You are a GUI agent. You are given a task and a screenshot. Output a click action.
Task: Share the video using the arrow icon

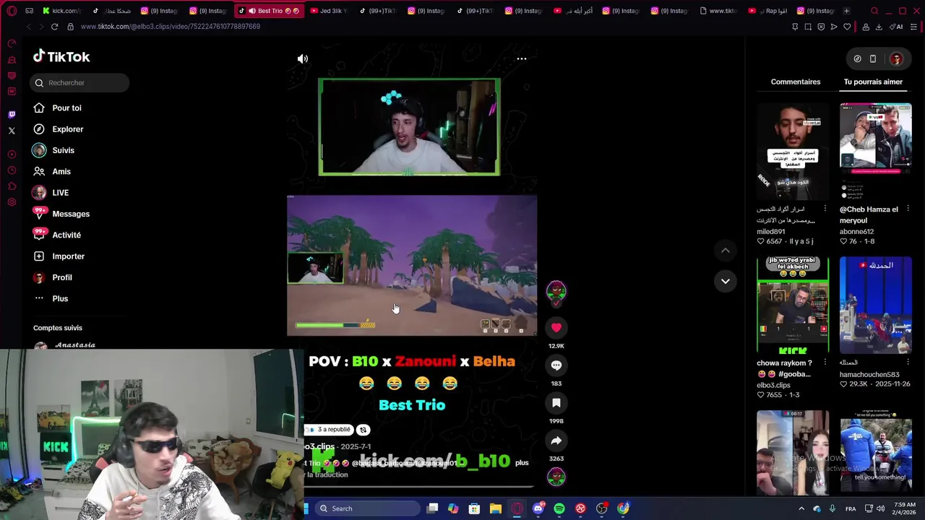click(556, 441)
